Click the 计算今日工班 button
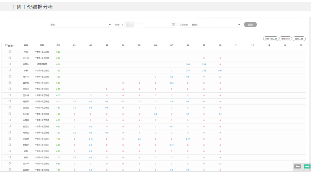The width and height of the screenshot is (311, 172). click(x=270, y=38)
